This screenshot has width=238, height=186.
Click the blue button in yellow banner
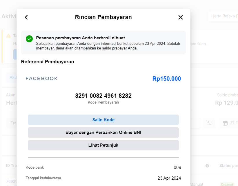[x=15, y=54]
